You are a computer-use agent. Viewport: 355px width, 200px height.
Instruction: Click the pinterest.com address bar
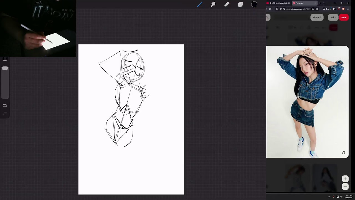(x=298, y=9)
